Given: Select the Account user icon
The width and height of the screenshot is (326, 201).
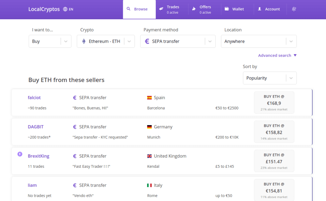Looking at the screenshot, I should click(x=259, y=9).
